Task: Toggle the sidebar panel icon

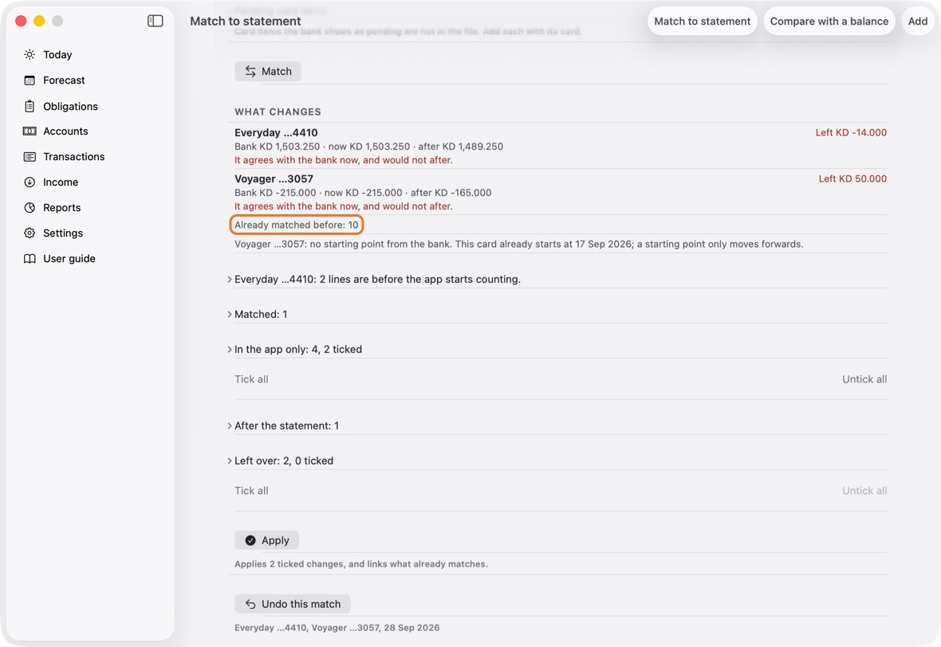Action: [x=155, y=21]
